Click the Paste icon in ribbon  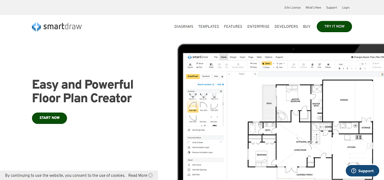click(211, 66)
